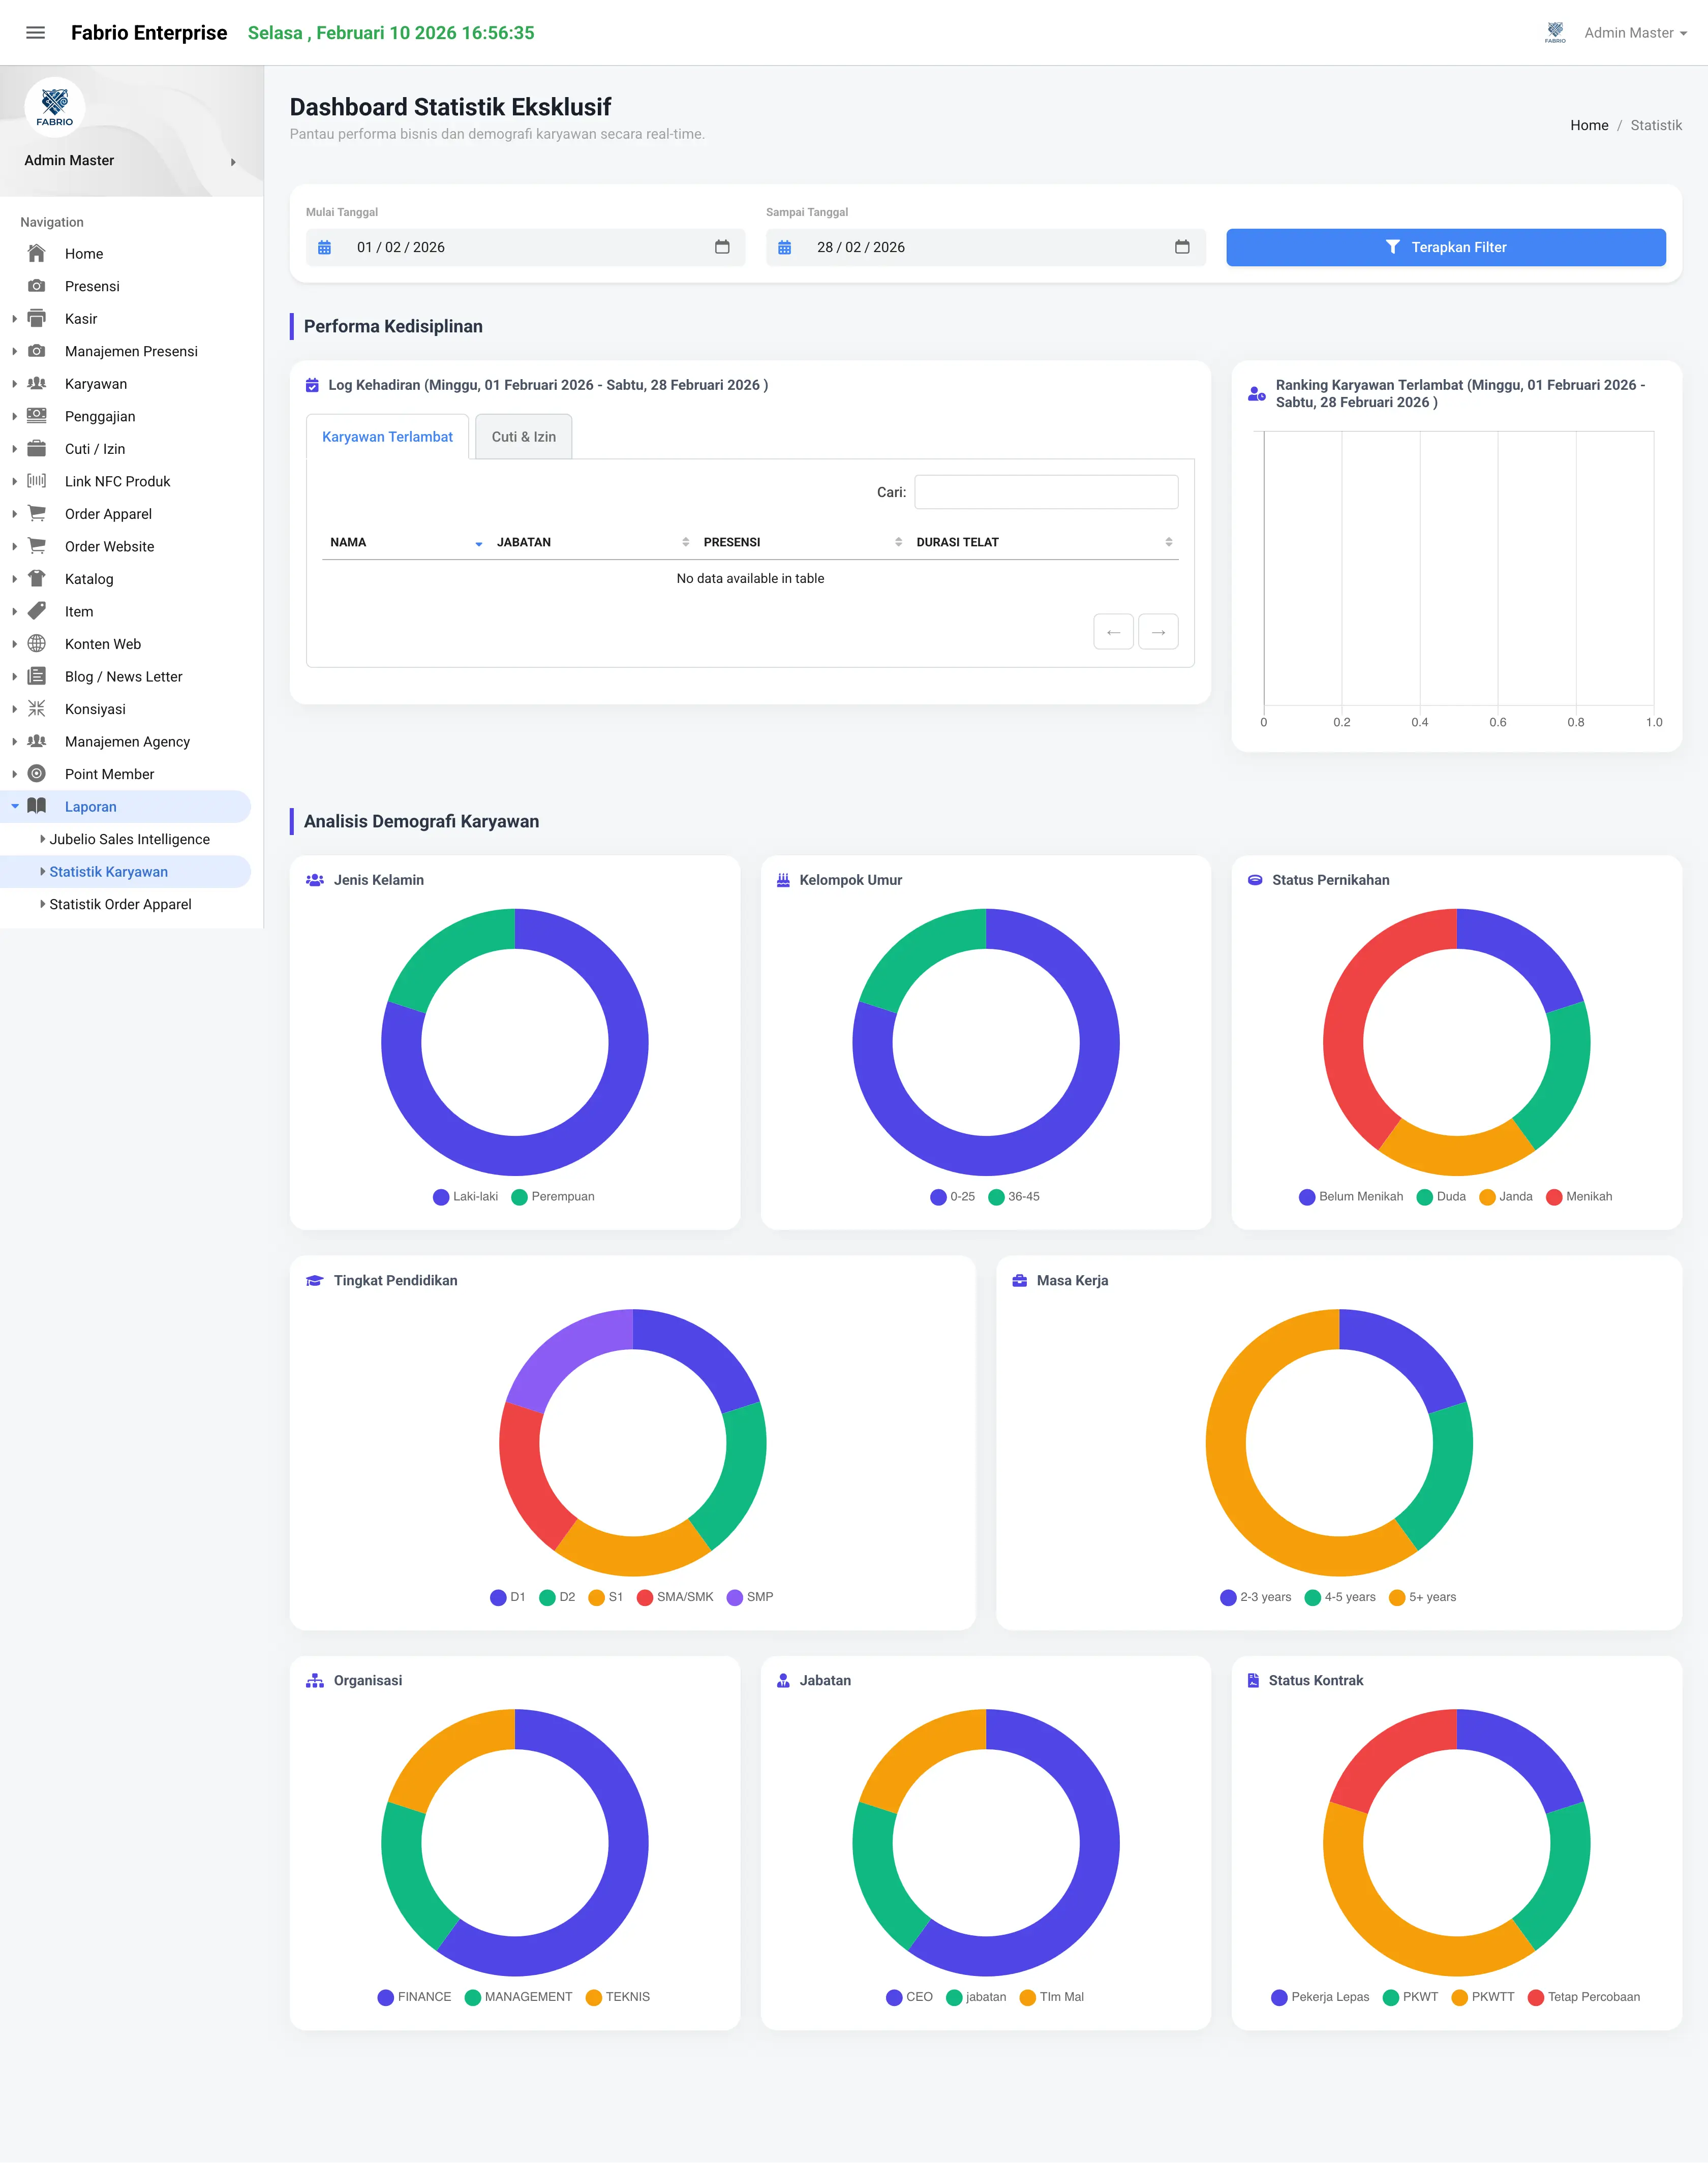Image resolution: width=1708 pixels, height=2163 pixels.
Task: Click the Fabrio avatar next to Admin Master
Action: pos(1555,33)
